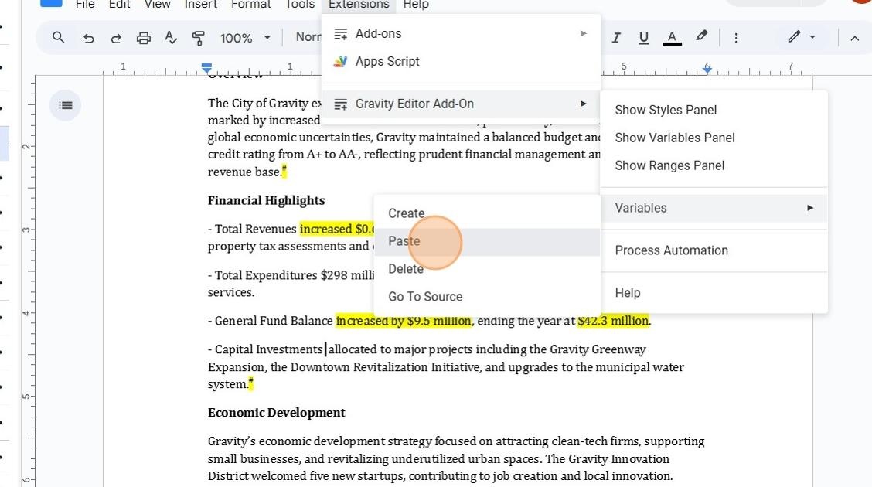This screenshot has height=487, width=872.
Task: Click highlighted 'increased by $9.5 million'
Action: coord(404,321)
